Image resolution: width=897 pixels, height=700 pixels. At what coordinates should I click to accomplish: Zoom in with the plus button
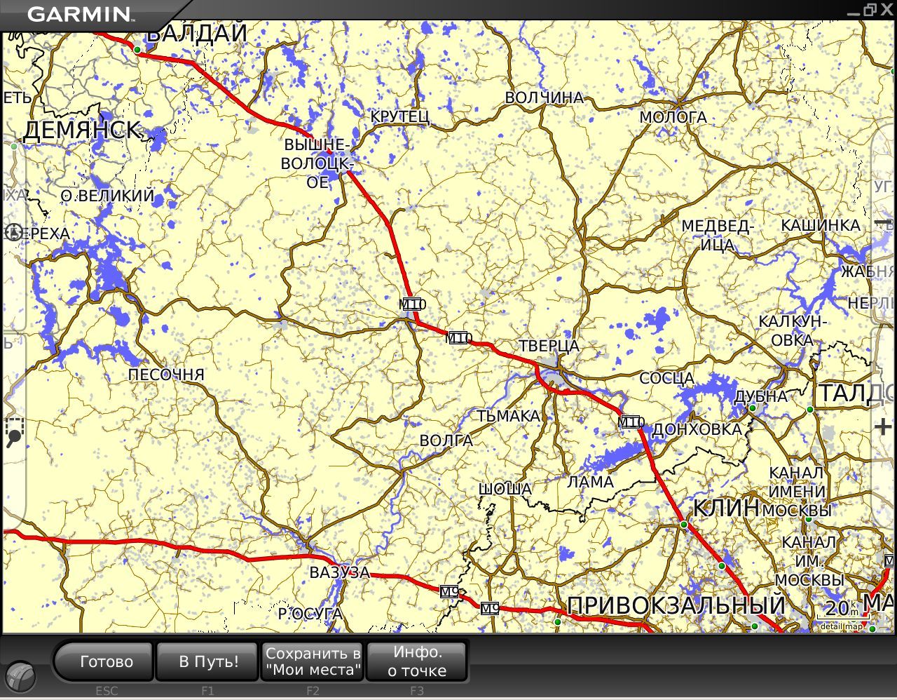(x=884, y=426)
